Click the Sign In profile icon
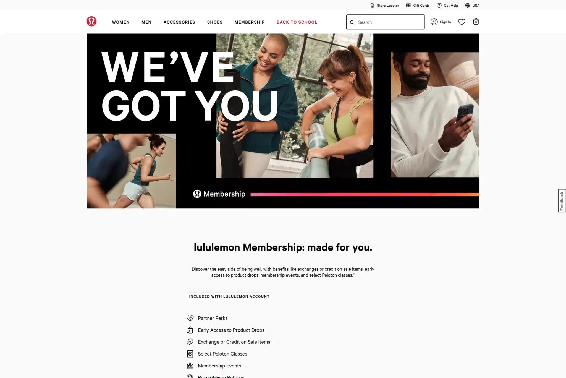Screen dimensions: 566x378 pyautogui.click(x=434, y=22)
